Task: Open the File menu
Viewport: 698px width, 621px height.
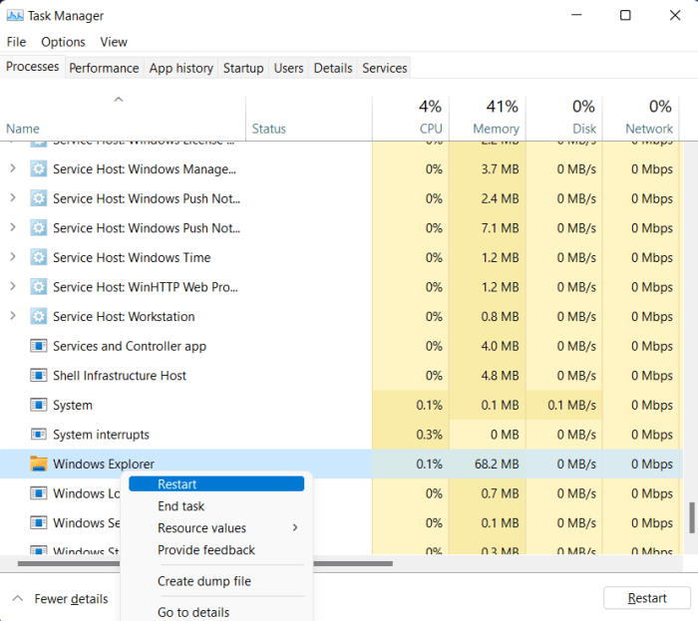Action: (x=17, y=42)
